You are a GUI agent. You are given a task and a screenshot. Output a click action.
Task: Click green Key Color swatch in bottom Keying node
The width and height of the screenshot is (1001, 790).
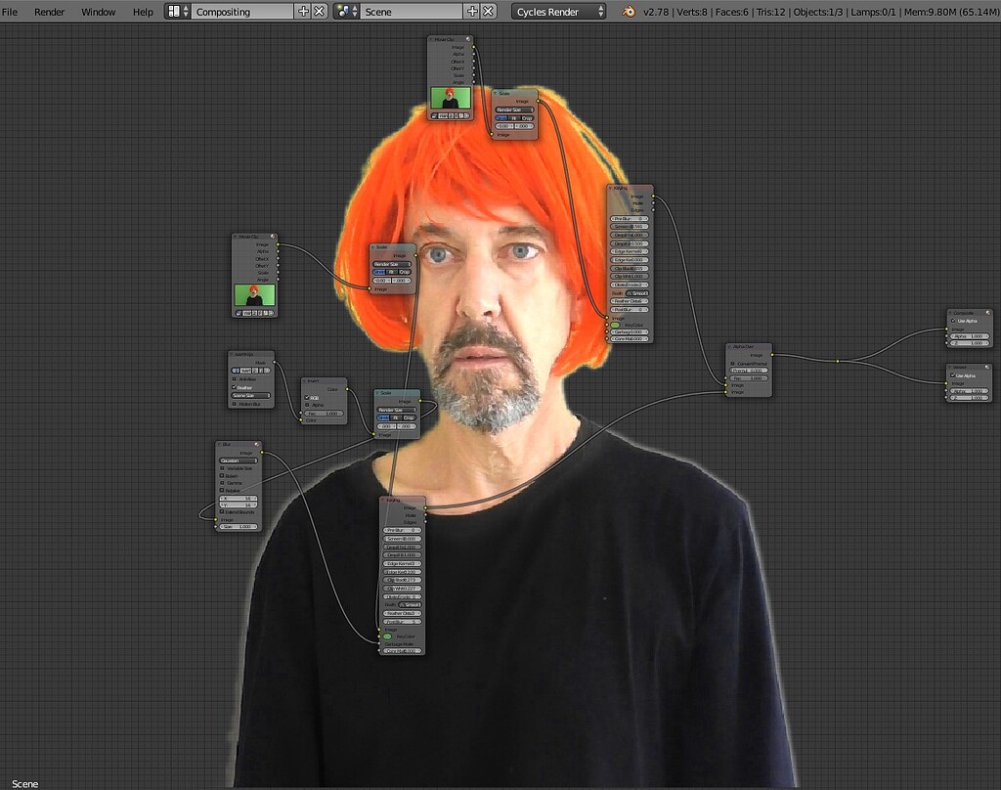(x=387, y=636)
